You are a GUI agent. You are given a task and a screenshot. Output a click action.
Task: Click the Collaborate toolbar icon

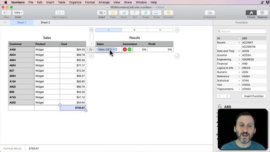pos(210,13)
